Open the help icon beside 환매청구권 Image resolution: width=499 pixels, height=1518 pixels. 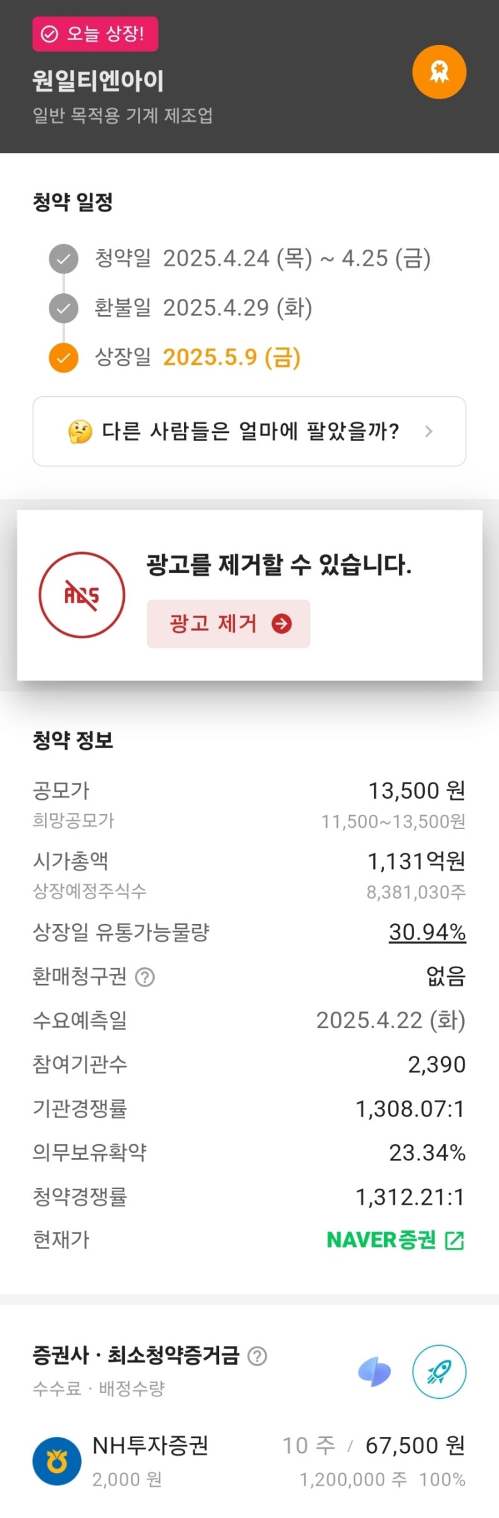[x=145, y=976]
